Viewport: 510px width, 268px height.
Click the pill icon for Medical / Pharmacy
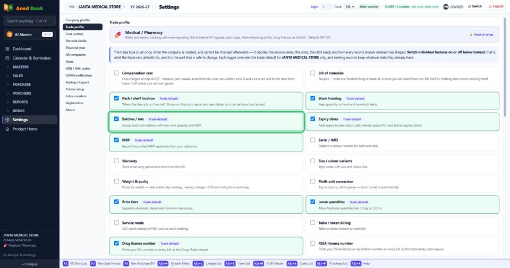coord(118,35)
